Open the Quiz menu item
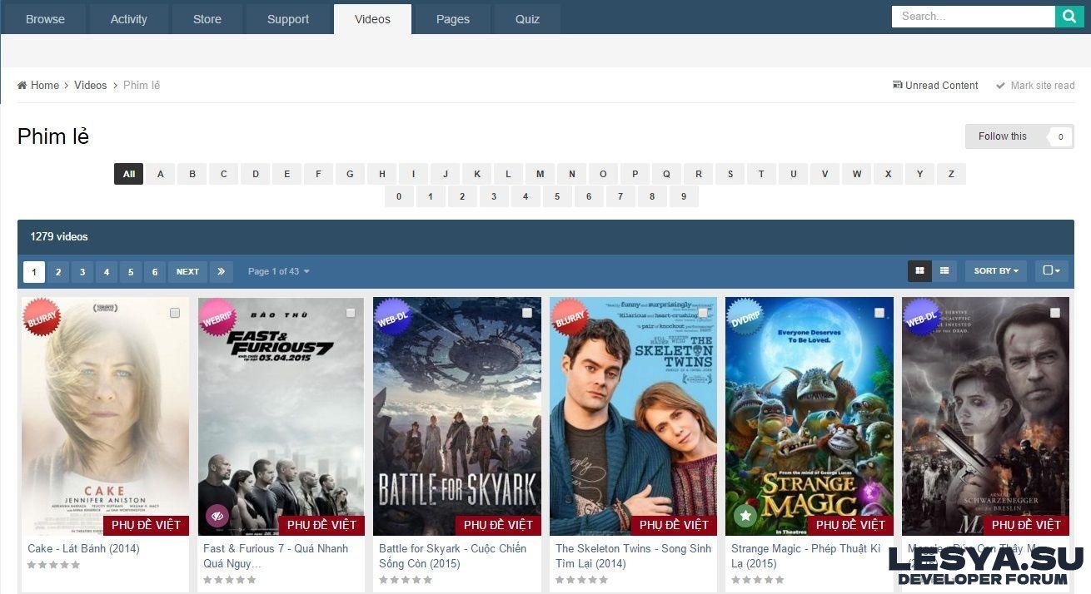The image size is (1091, 594). [x=527, y=18]
